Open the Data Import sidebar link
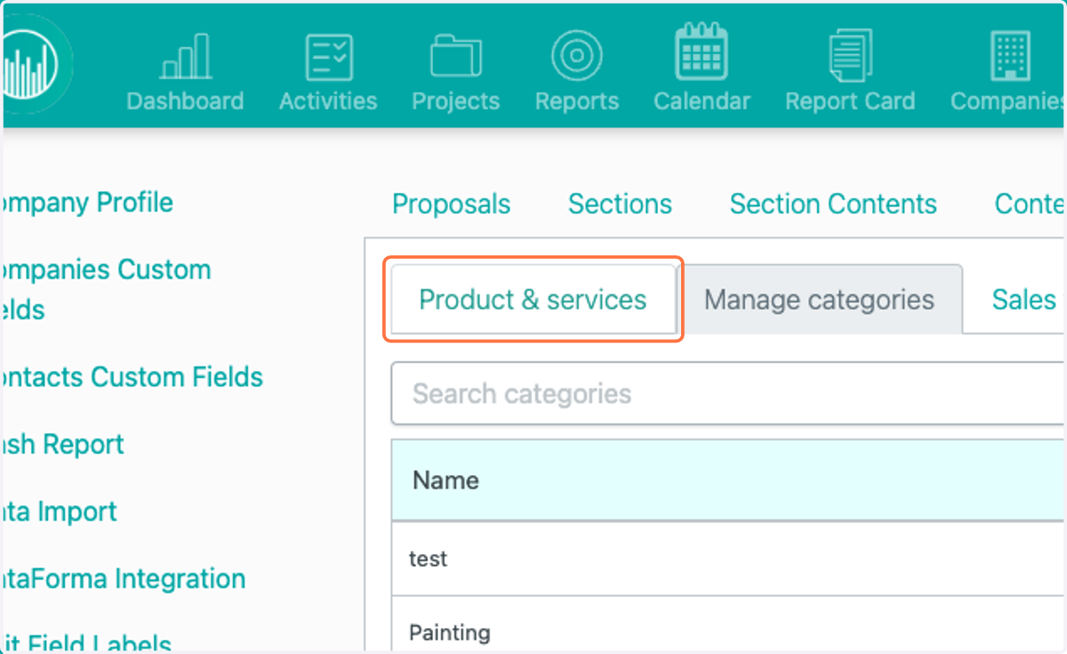 point(60,512)
